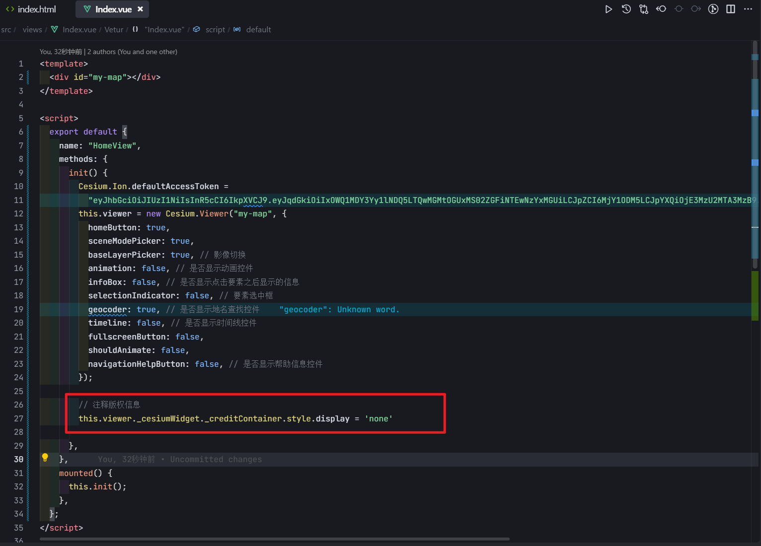Screen dimensions: 761x546
Task: Click the opening <script> tag on line 5
Action: (x=59, y=119)
